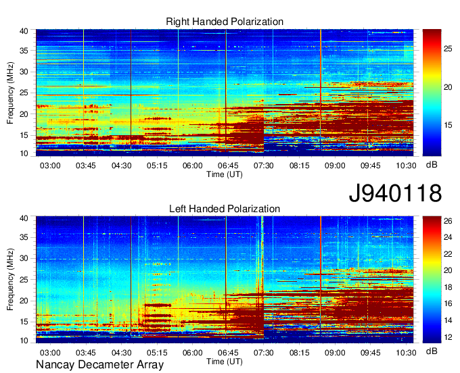
Task: Click the 26 value on the lower colorbar
Action: [x=448, y=221]
